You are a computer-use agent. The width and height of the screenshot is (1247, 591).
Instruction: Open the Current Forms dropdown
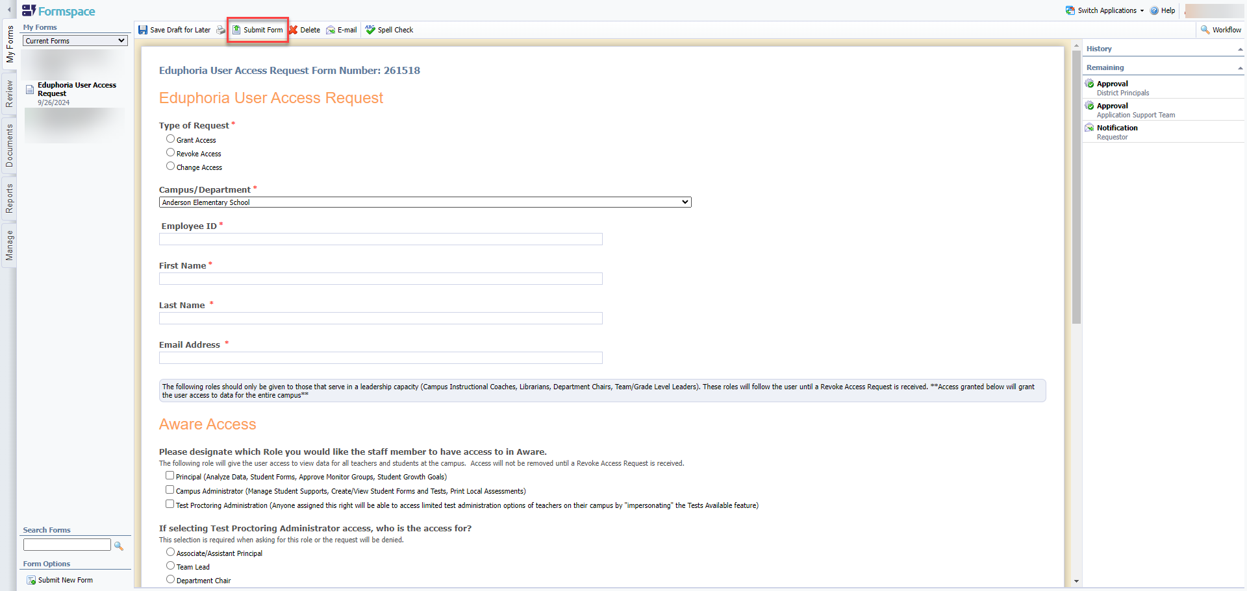[x=75, y=41]
